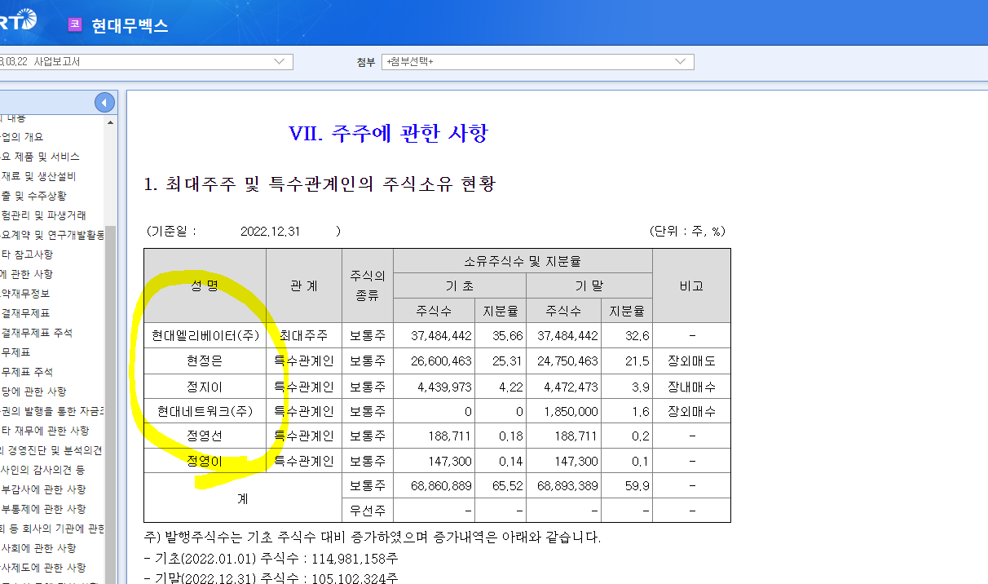Open 증권의 발행을 통한 자금조달 item

pos(53,411)
